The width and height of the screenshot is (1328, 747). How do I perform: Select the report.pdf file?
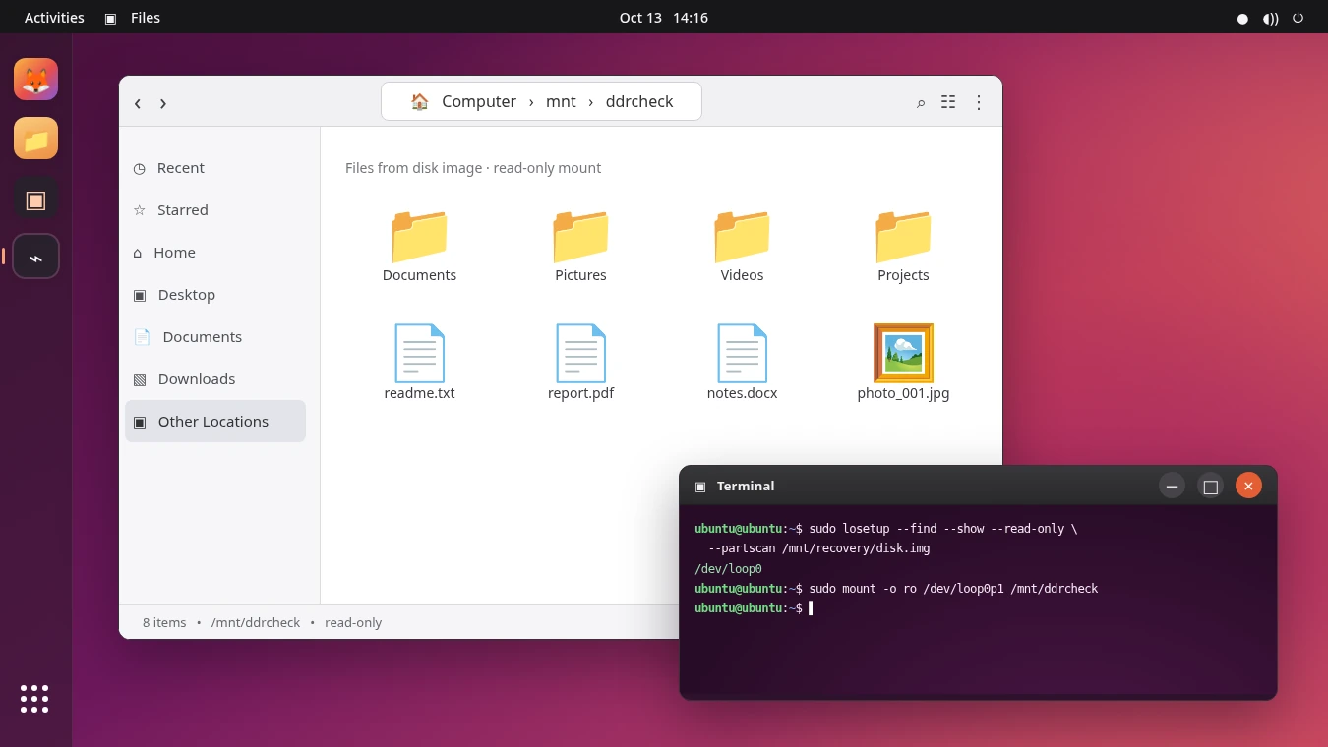click(x=580, y=354)
